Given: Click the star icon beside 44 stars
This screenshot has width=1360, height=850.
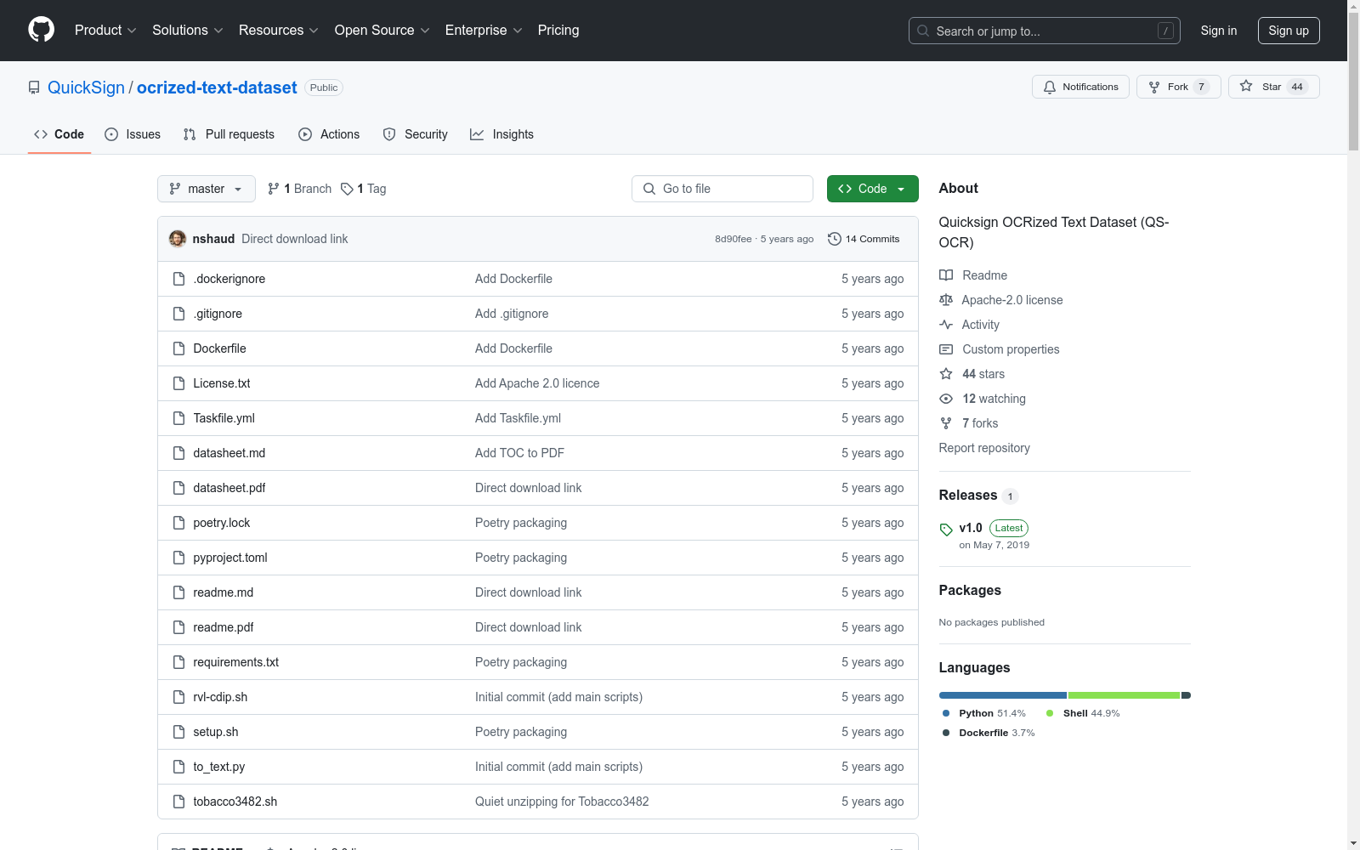Looking at the screenshot, I should point(946,374).
